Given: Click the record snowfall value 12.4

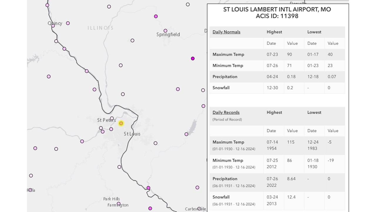Looking at the screenshot, I should [x=291, y=197].
